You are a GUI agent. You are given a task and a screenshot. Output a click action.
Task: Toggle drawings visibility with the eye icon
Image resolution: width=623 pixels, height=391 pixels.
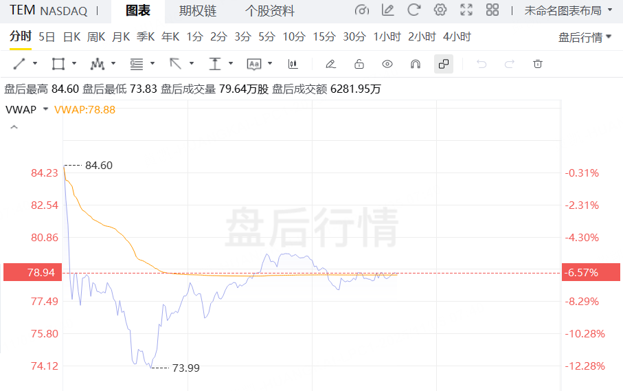tap(387, 64)
